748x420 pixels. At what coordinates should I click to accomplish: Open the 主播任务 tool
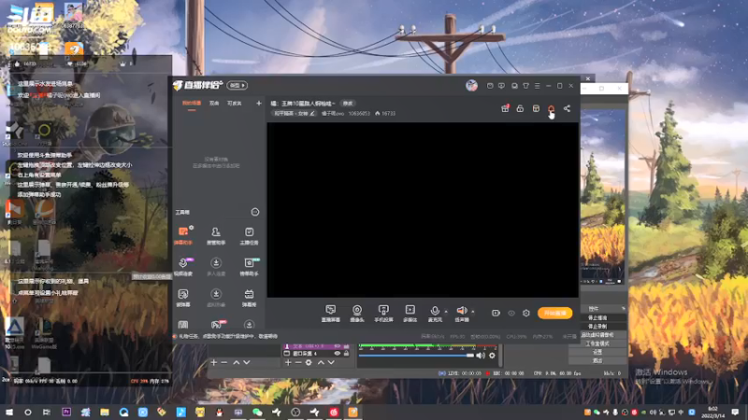[249, 236]
